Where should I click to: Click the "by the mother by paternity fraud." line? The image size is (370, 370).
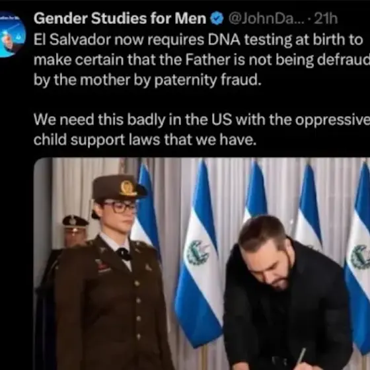click(148, 80)
